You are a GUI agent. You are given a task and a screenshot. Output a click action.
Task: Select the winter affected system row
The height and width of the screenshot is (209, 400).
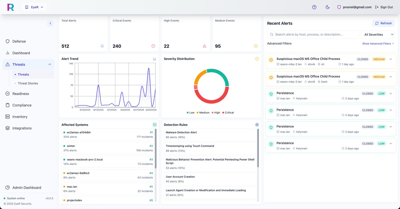pyautogui.click(x=108, y=148)
